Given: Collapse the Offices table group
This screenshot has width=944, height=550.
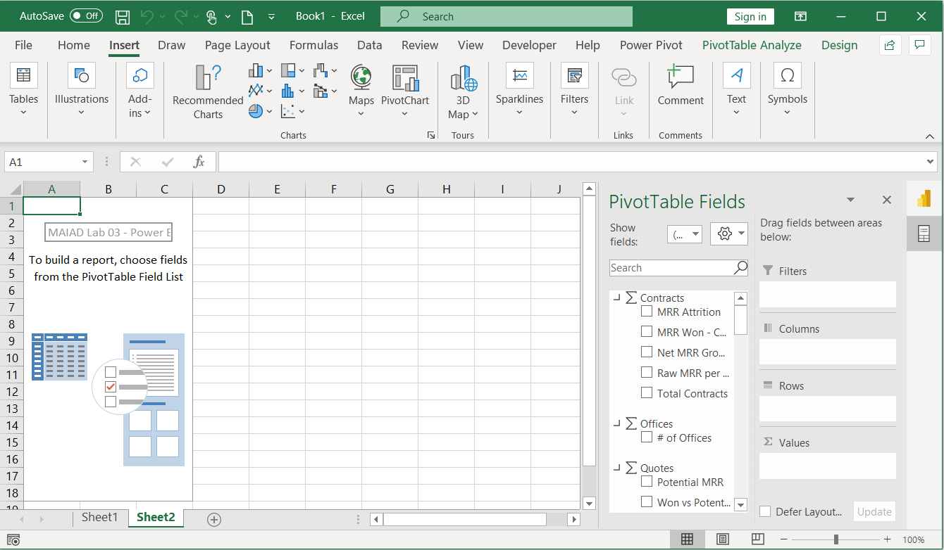Looking at the screenshot, I should [617, 423].
